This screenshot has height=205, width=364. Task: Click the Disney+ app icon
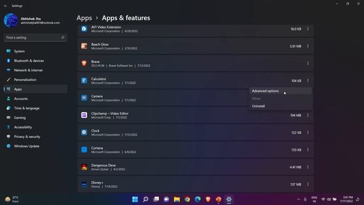[x=84, y=184]
